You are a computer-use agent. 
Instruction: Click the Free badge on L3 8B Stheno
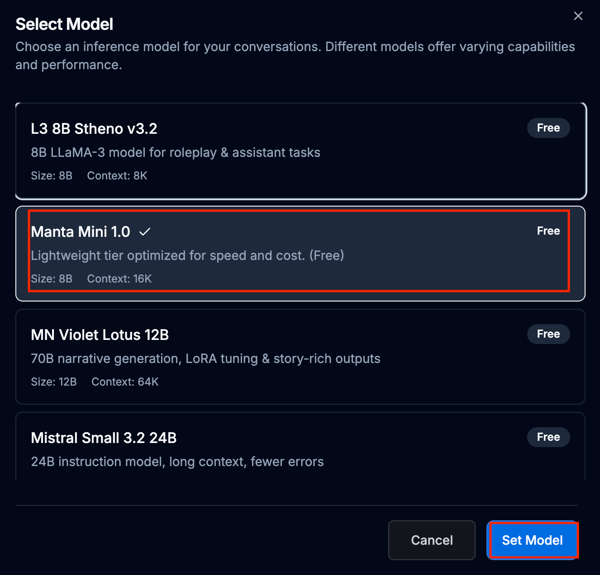coord(548,128)
